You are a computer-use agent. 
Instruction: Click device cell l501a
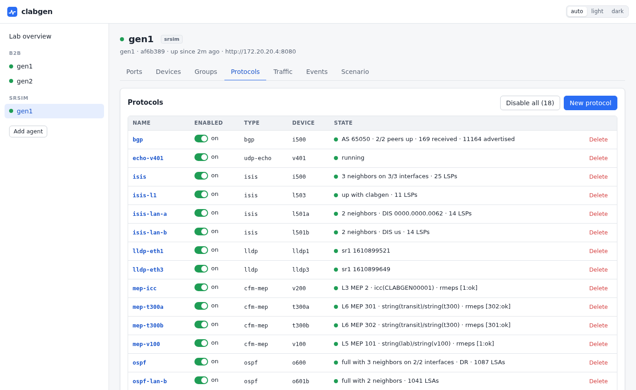tap(301, 214)
